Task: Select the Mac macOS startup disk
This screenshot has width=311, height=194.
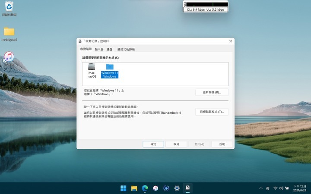Action: tap(92, 69)
